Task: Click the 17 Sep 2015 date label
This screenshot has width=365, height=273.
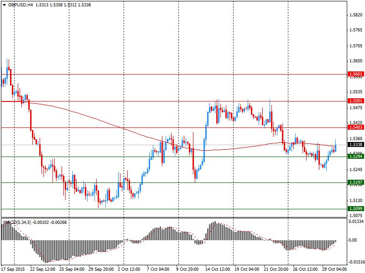Action: (x=13, y=269)
